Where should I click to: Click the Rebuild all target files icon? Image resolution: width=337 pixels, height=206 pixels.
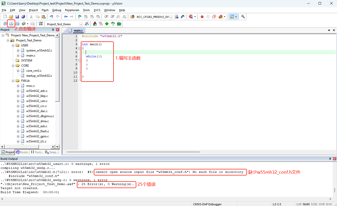pyautogui.click(x=17, y=24)
